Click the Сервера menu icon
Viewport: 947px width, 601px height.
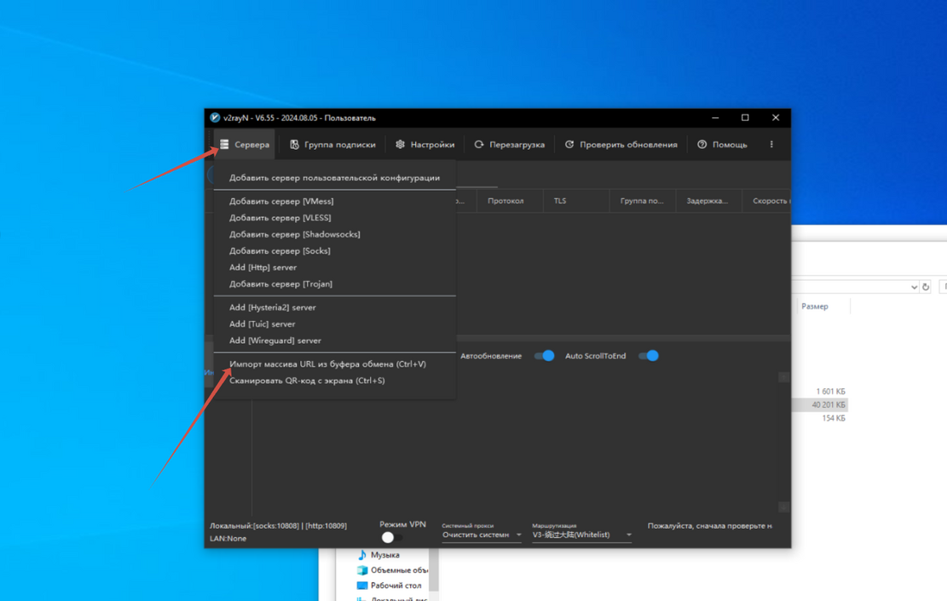pos(224,145)
